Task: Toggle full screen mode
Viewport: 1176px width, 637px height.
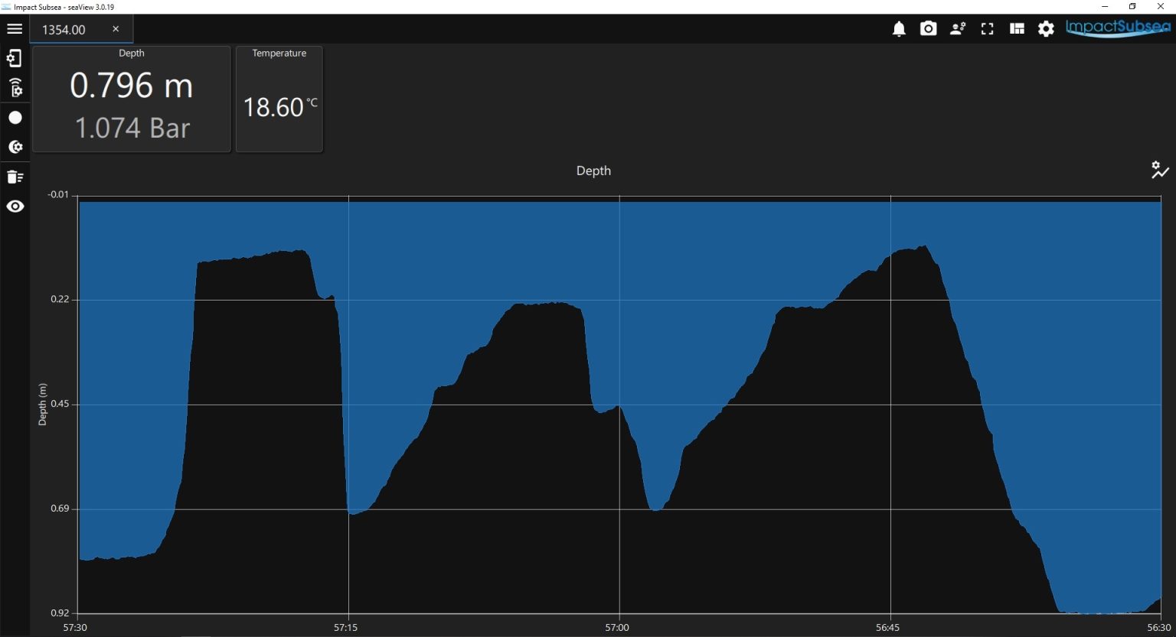Action: (x=988, y=29)
